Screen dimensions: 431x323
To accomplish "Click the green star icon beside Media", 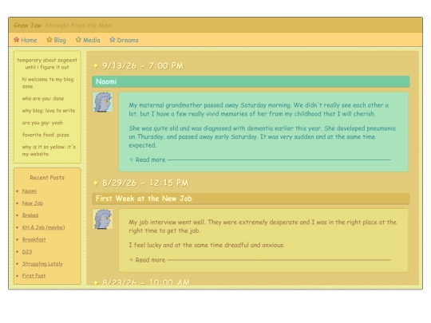I will coord(78,40).
